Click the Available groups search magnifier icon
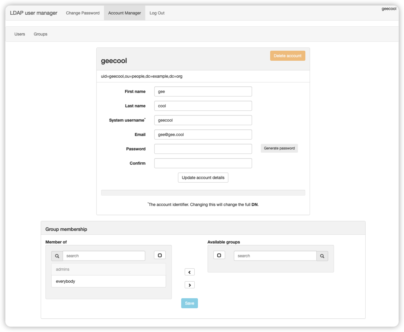Viewport: 404px width, 332px height. (322, 256)
